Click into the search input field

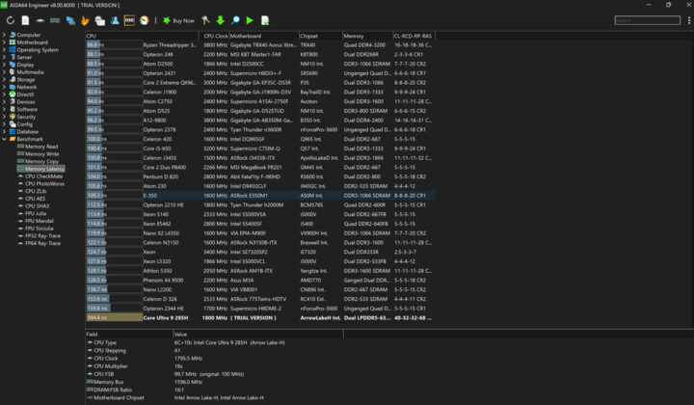click(x=647, y=20)
